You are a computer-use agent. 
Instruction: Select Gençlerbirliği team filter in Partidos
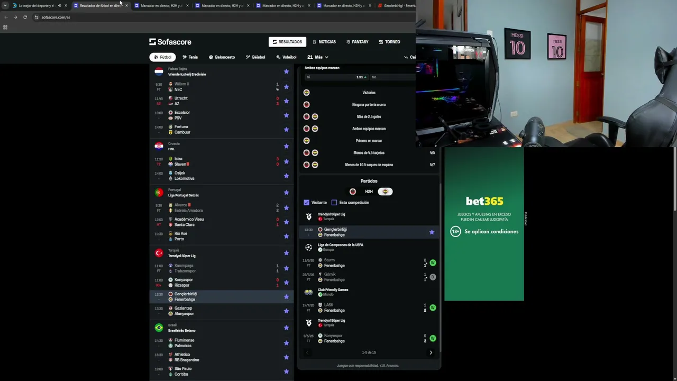coord(353,192)
